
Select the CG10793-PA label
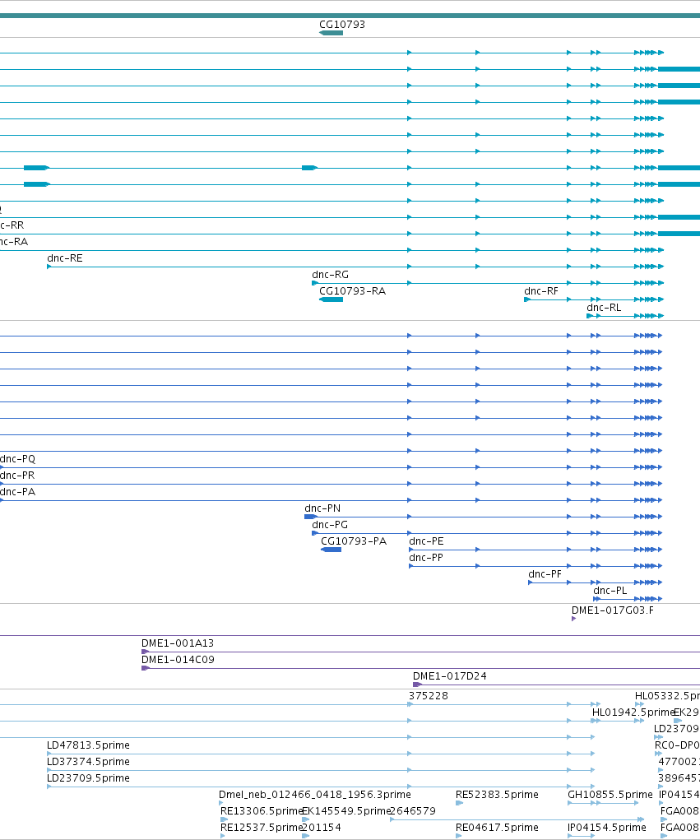(354, 541)
